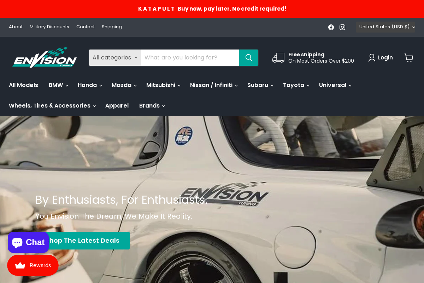The image size is (424, 283).
Task: Click the search magnifier icon
Action: [x=248, y=57]
